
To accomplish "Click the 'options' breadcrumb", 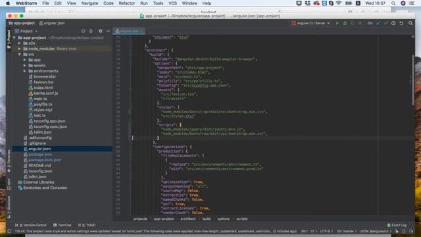I will 223,219.
